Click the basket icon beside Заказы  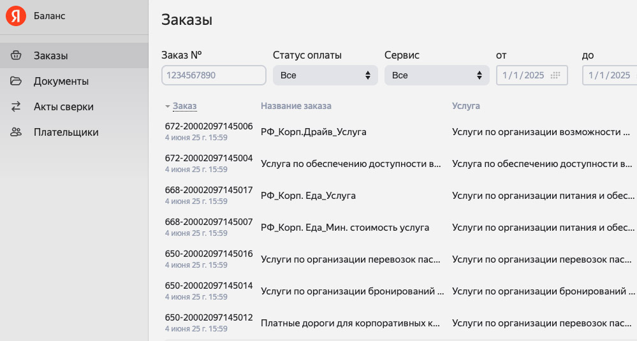17,55
